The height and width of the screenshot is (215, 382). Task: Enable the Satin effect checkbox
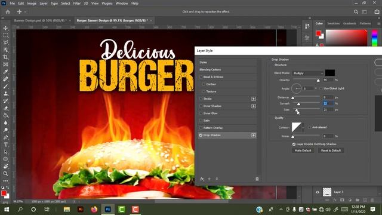click(201, 121)
